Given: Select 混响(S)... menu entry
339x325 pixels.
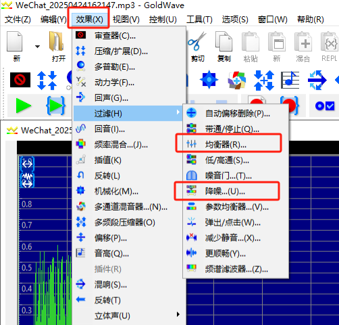Looking at the screenshot, I should point(129,284).
